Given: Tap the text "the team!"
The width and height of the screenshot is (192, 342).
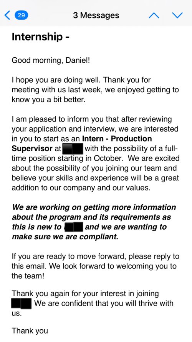Looking at the screenshot, I should (28, 276).
